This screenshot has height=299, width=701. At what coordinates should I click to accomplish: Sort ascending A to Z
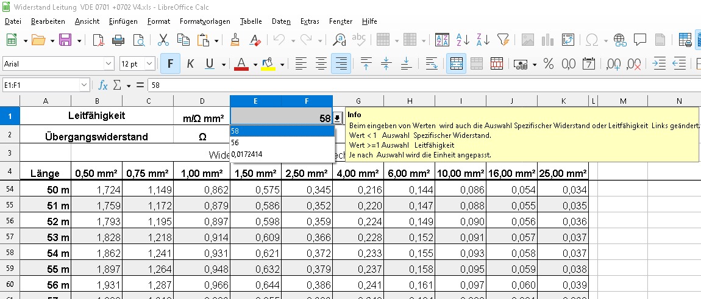(x=463, y=40)
